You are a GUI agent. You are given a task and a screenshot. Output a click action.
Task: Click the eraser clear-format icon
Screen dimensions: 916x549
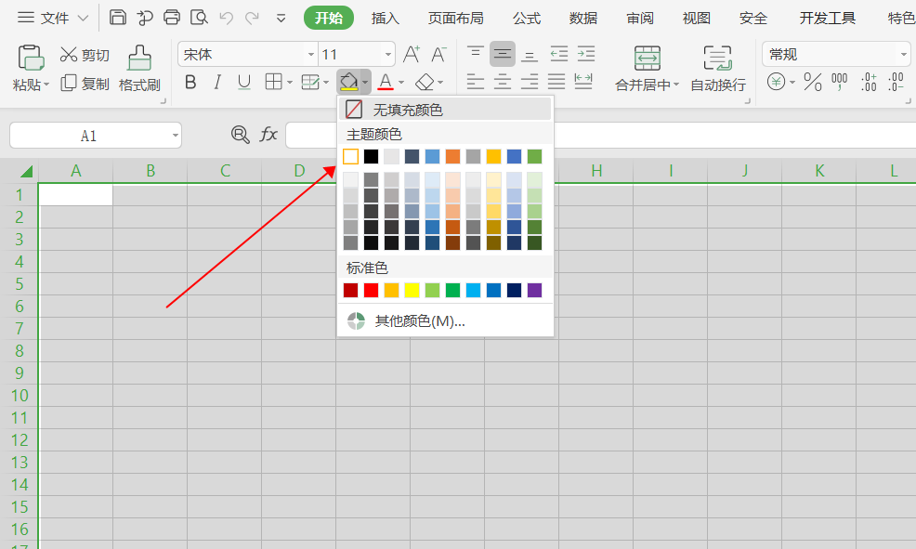click(x=425, y=82)
